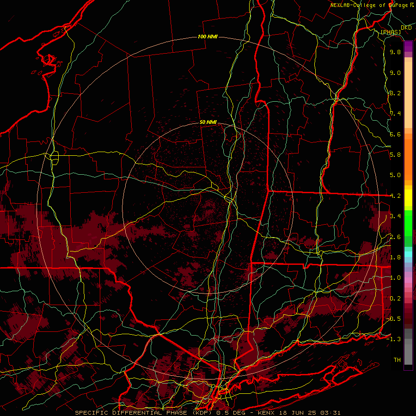Click the 5.0 legend value
The image size is (416, 416).
395,175
